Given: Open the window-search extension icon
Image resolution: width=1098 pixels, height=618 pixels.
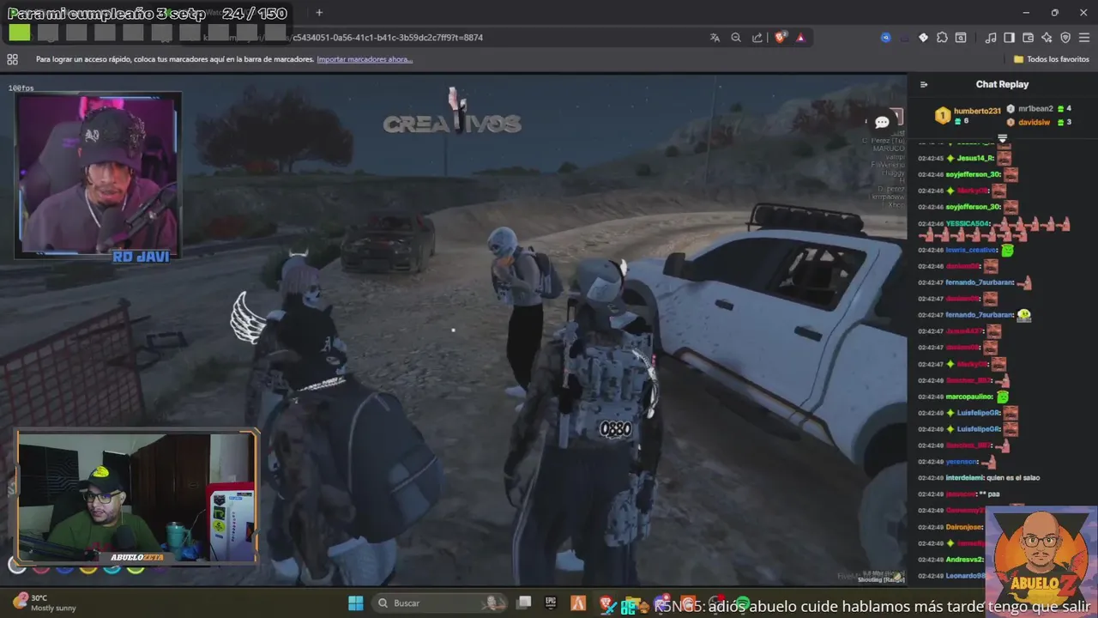Looking at the screenshot, I should (x=961, y=38).
